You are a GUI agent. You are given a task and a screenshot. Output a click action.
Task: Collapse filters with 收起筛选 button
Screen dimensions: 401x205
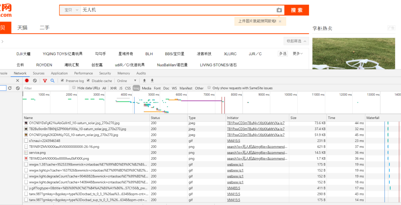click(x=296, y=41)
